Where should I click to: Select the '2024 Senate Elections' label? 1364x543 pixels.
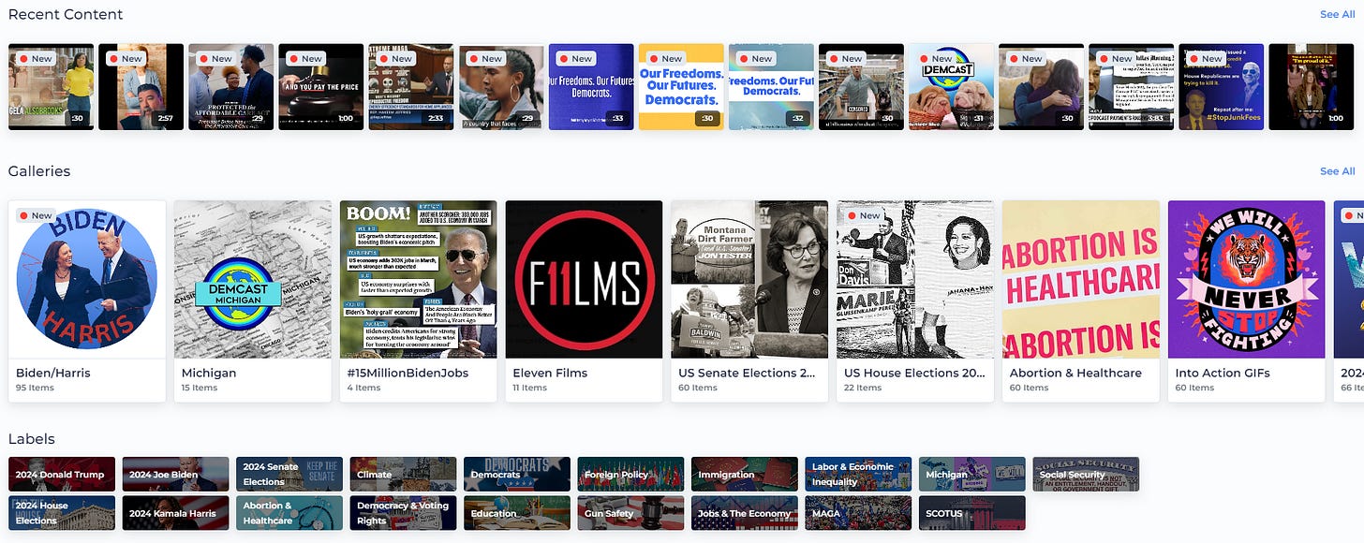(289, 474)
